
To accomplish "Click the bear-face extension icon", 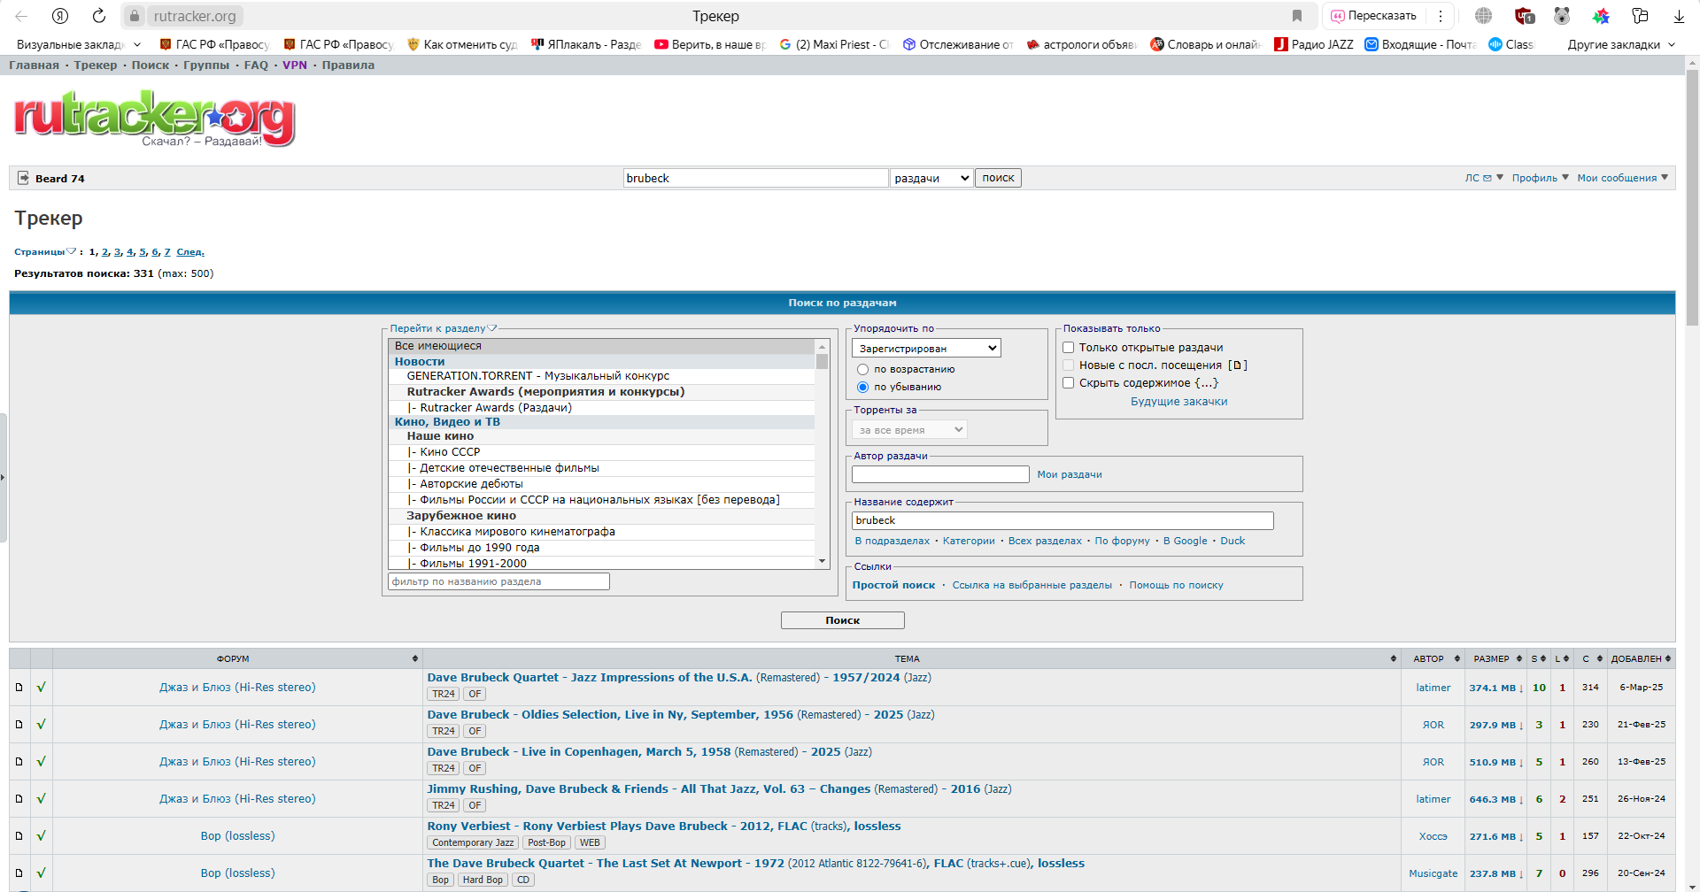I will [1562, 16].
